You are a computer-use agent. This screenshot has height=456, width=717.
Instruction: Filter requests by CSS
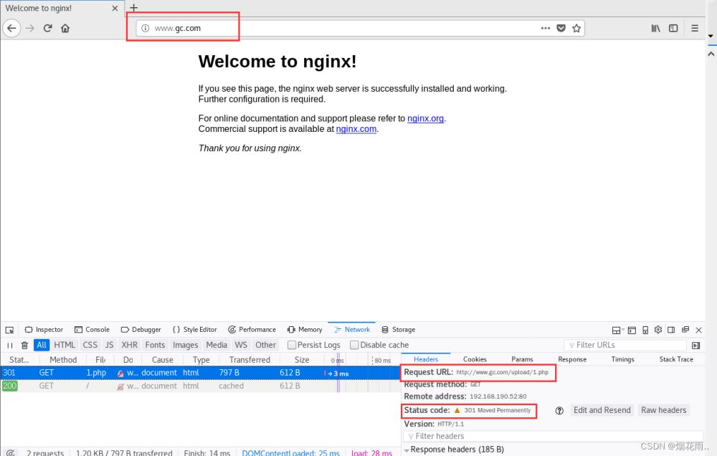coord(90,345)
